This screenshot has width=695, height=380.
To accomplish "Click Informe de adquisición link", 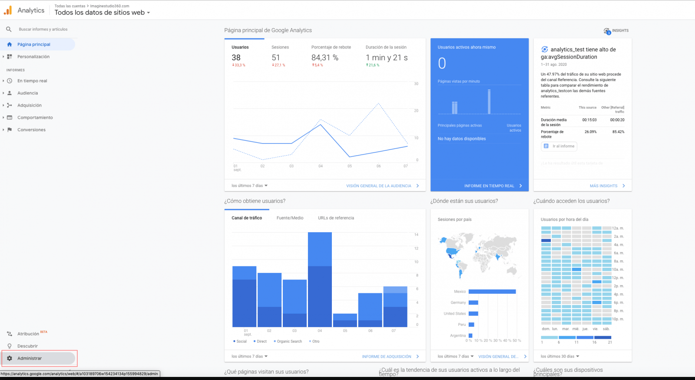I will 387,357.
